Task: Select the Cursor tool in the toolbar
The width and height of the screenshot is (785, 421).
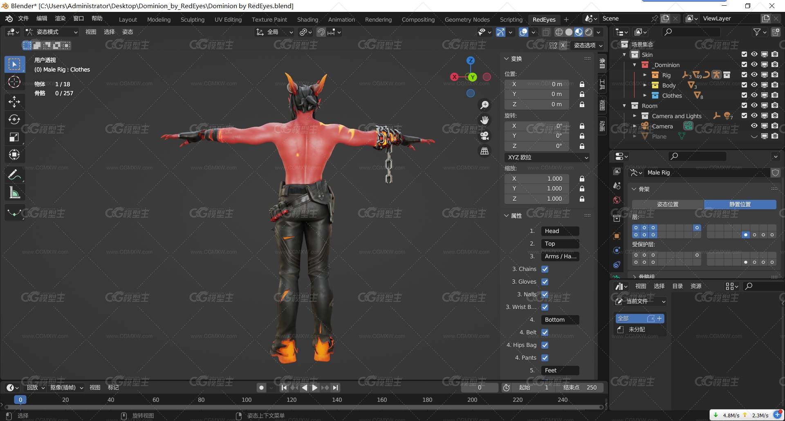Action: 14,82
